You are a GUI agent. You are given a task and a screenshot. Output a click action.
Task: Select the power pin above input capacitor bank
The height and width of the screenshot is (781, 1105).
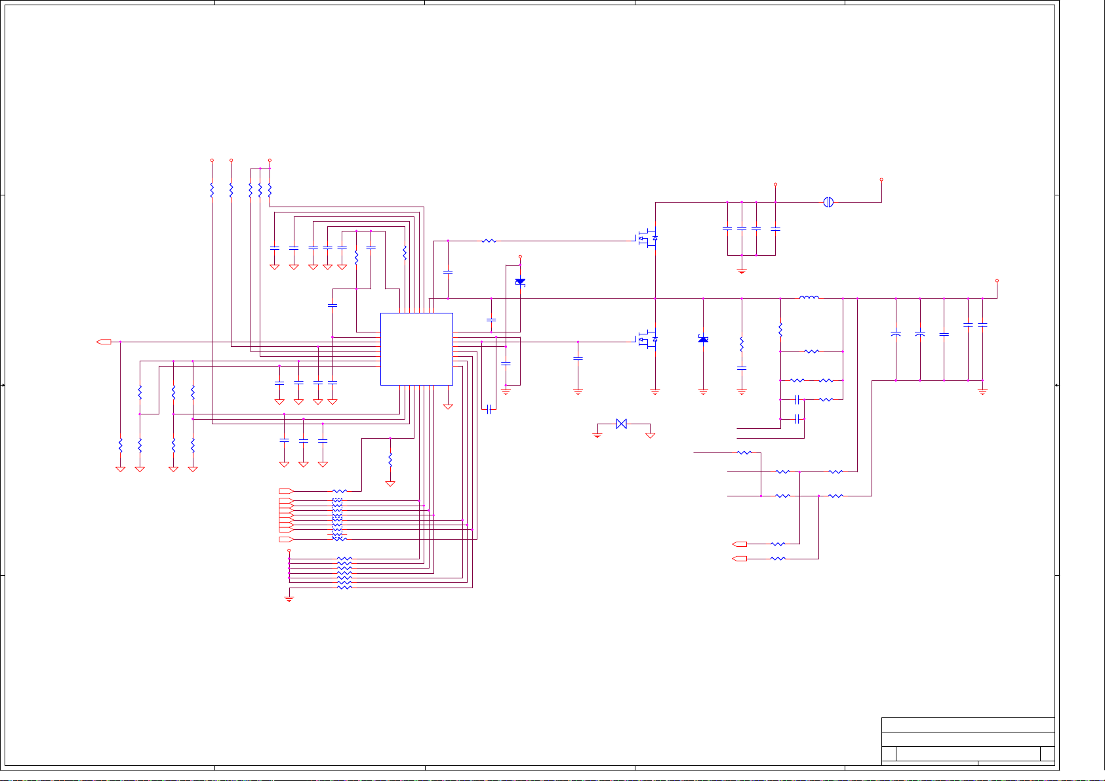click(775, 184)
